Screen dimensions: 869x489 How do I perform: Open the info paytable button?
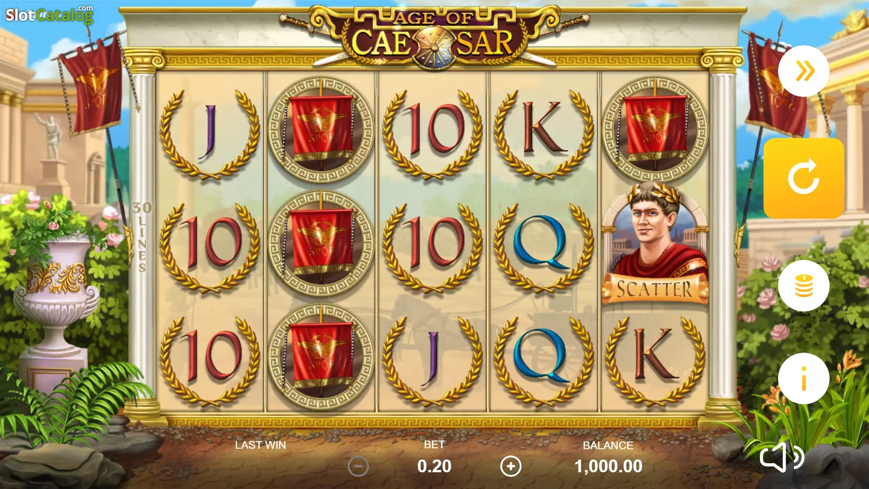[x=803, y=379]
